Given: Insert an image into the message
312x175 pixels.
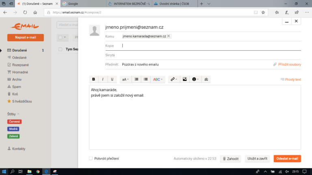Looking at the screenshot, I should (x=184, y=79).
